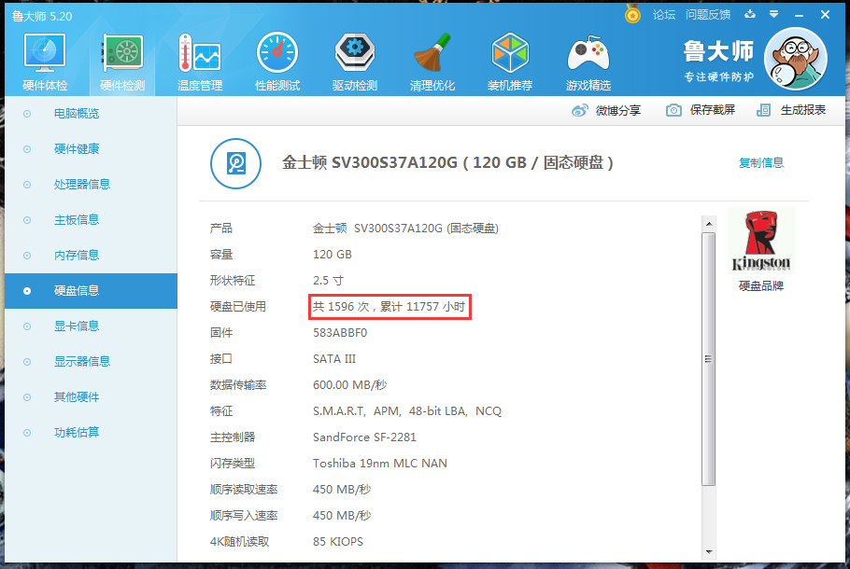Viewport: 850px width, 569px height.
Task: Open the 硬件体检 hardware checkup tool
Action: 44,56
